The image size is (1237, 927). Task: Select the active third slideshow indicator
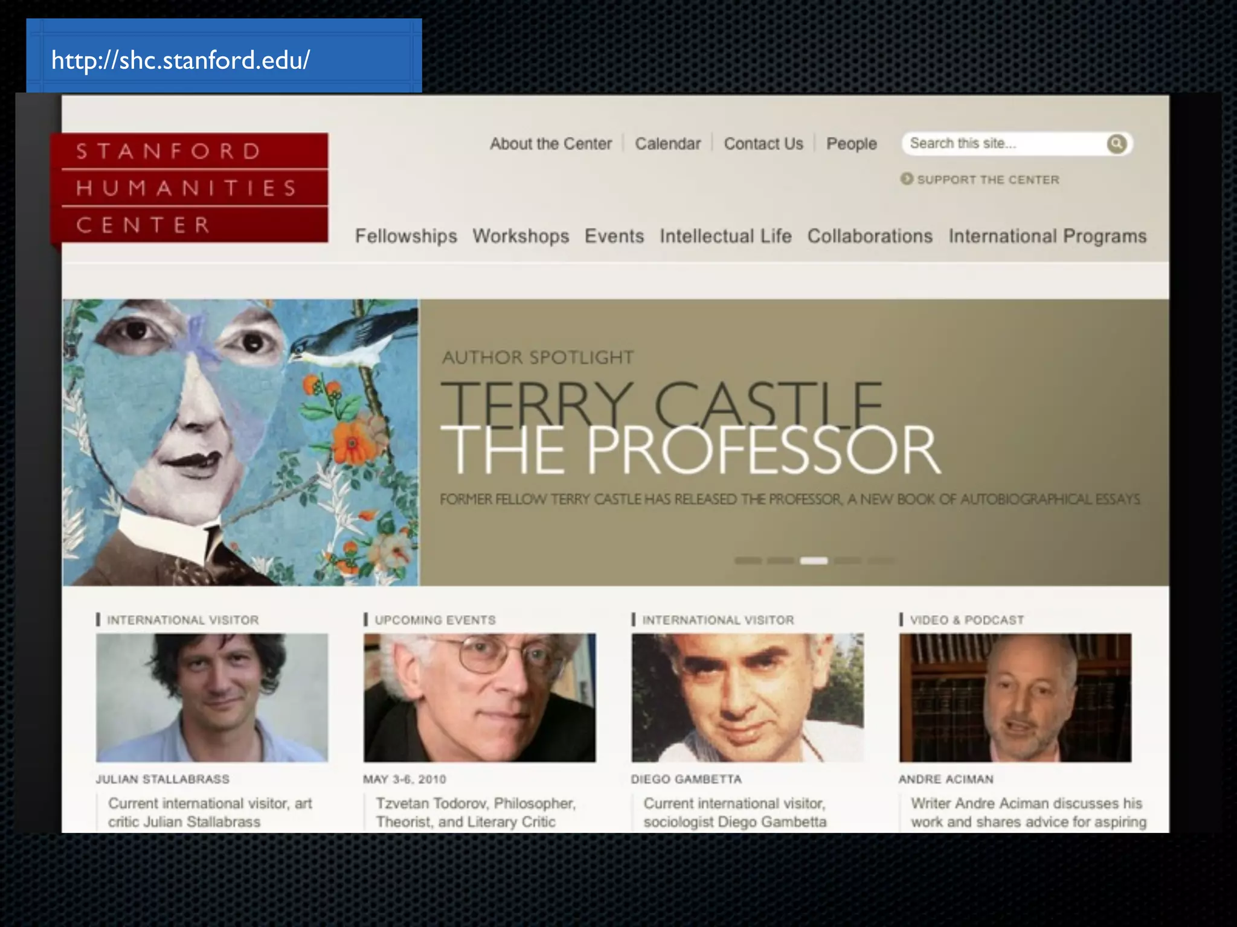[x=814, y=561]
